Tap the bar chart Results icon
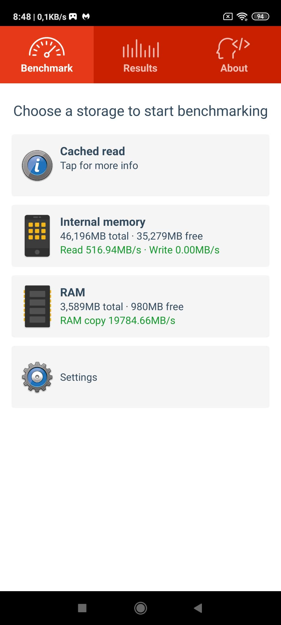The height and width of the screenshot is (625, 281). point(141,48)
